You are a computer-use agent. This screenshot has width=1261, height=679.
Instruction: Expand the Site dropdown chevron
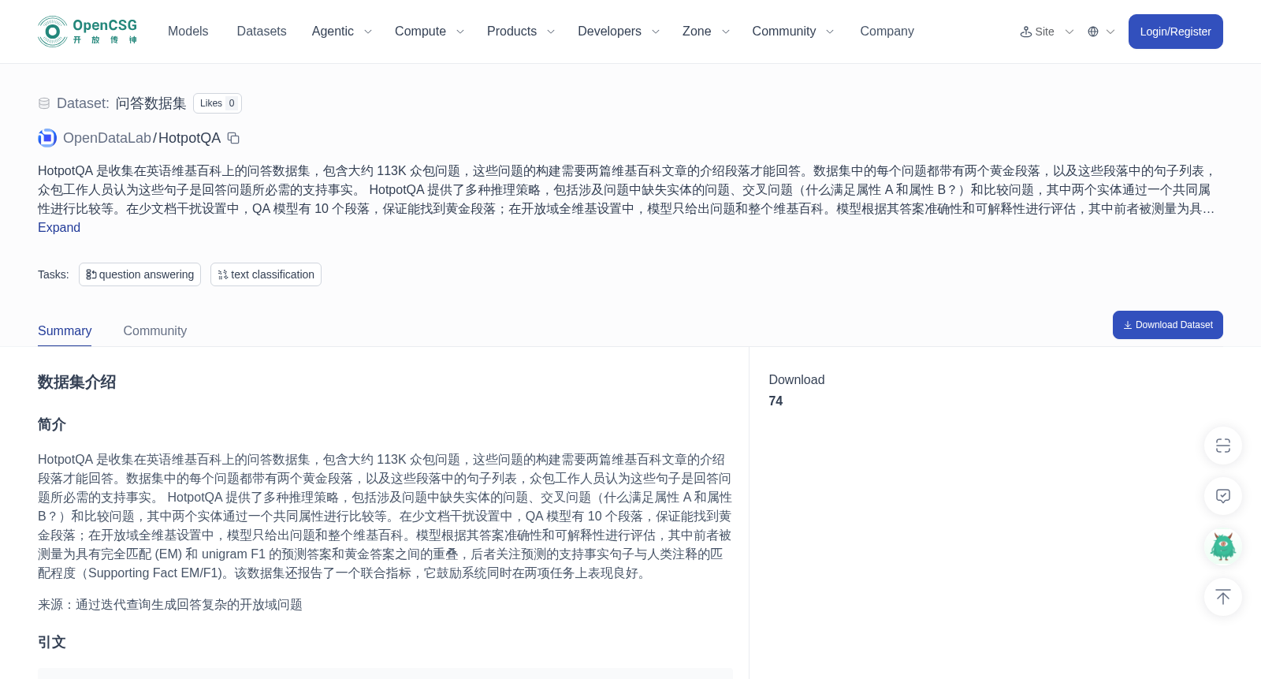coord(1069,32)
